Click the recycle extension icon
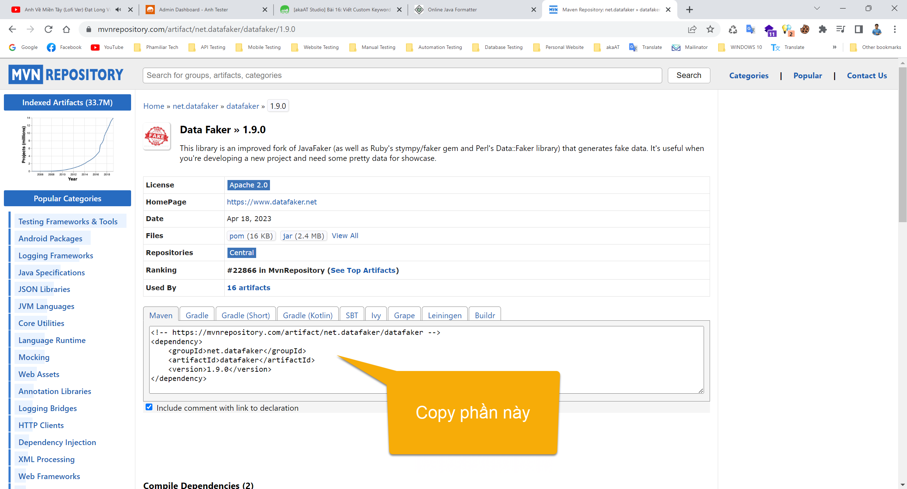The width and height of the screenshot is (907, 489). 733,29
